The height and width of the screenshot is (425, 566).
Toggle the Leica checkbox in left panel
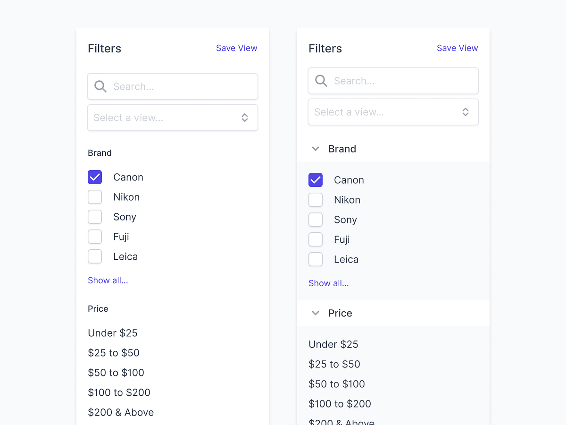[95, 256]
